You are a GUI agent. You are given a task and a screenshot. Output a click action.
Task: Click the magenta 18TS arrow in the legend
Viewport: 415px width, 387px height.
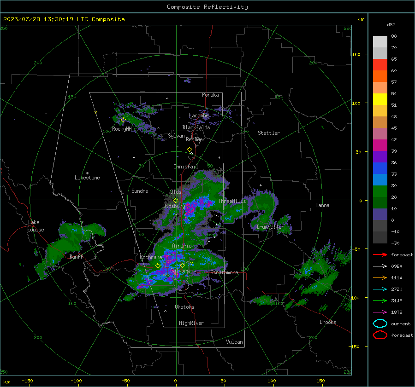click(x=380, y=312)
